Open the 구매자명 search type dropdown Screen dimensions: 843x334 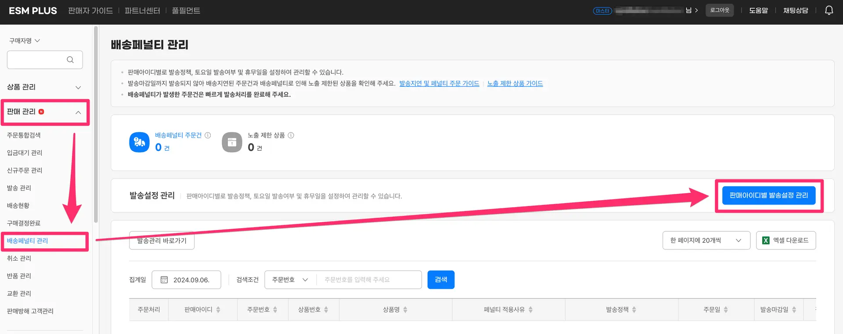(x=25, y=40)
